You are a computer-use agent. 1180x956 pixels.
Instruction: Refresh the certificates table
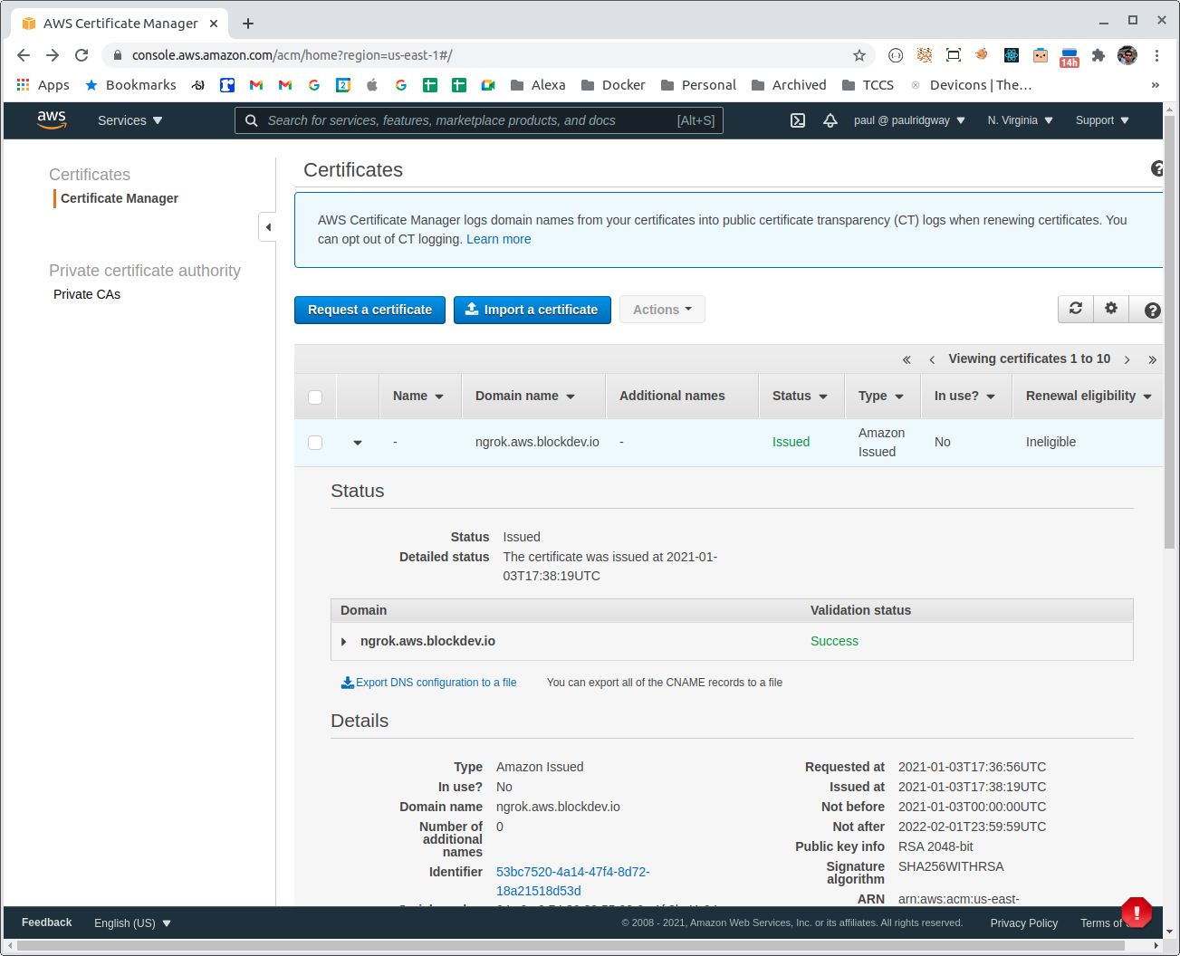(1075, 309)
